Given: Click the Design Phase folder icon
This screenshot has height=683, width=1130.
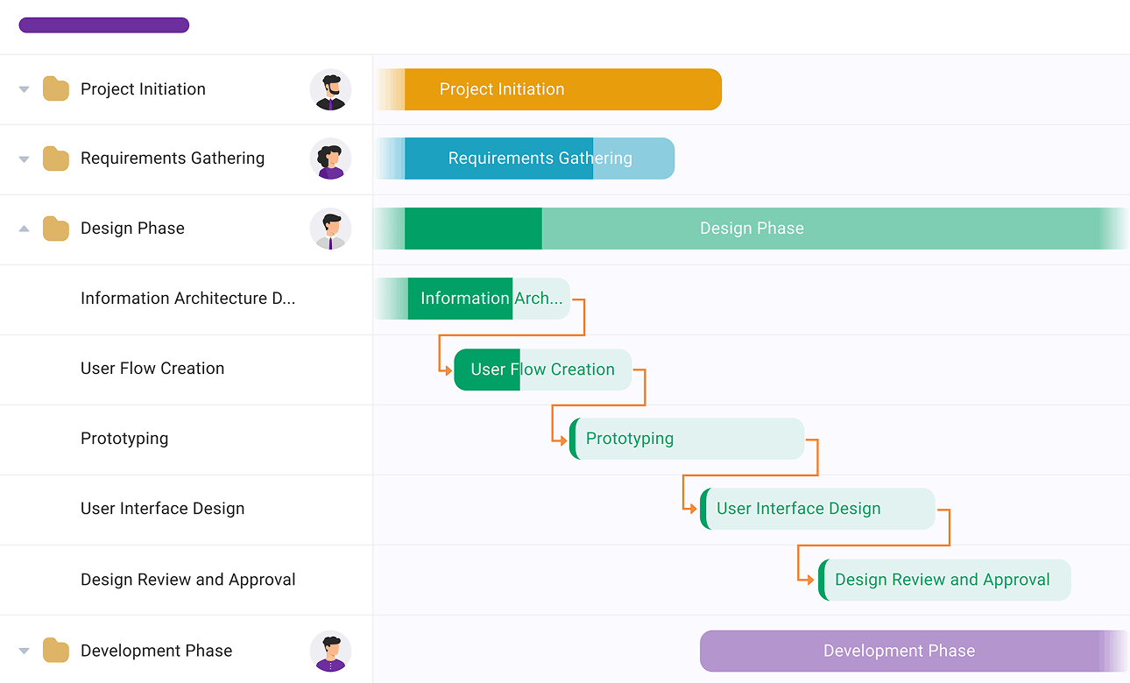Looking at the screenshot, I should tap(56, 229).
